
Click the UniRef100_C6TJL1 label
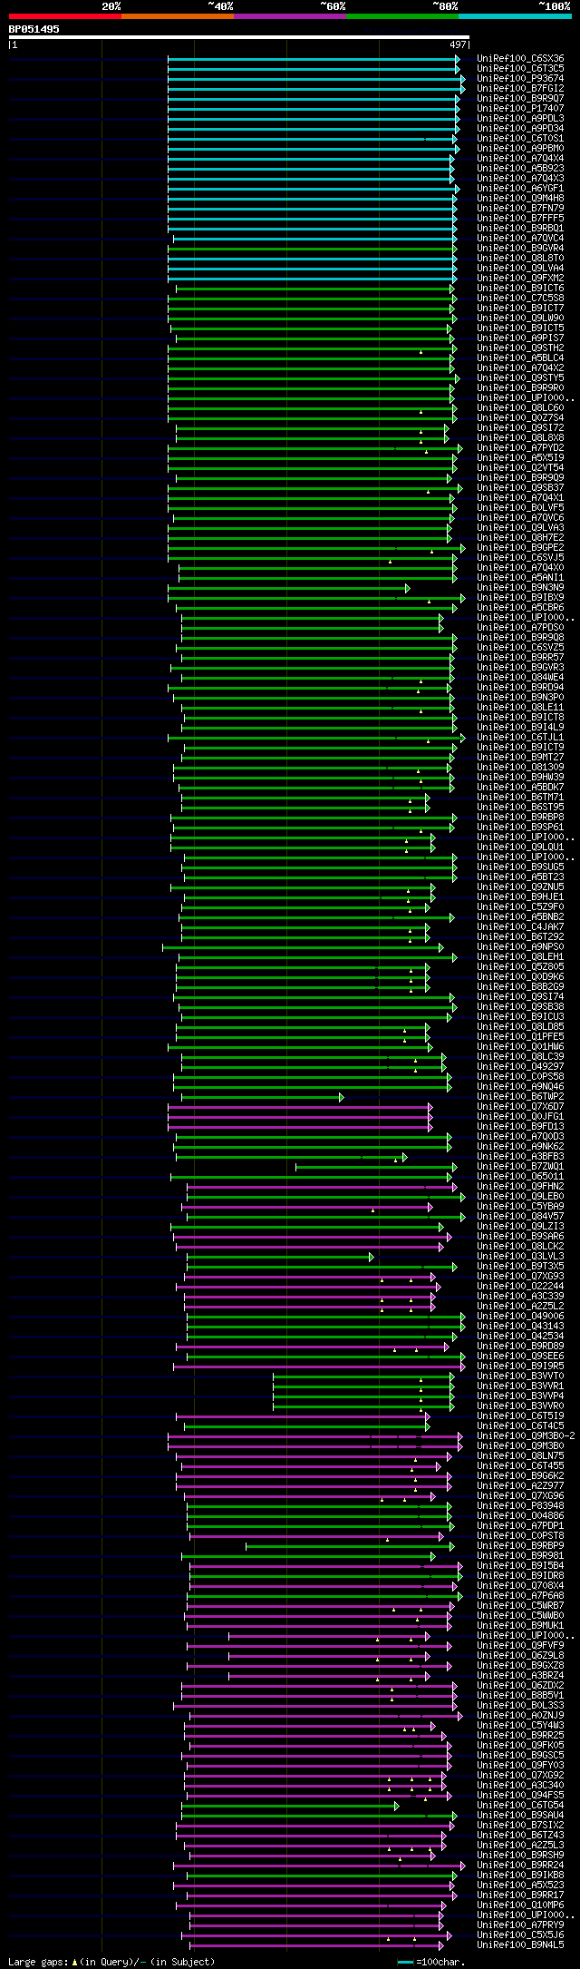520,738
